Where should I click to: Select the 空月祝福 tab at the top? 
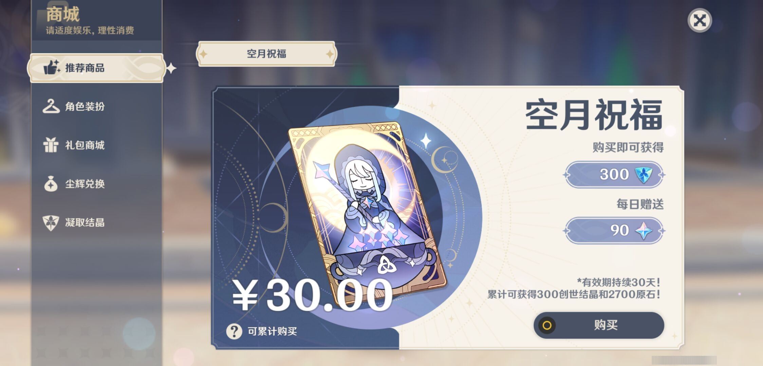pos(266,54)
